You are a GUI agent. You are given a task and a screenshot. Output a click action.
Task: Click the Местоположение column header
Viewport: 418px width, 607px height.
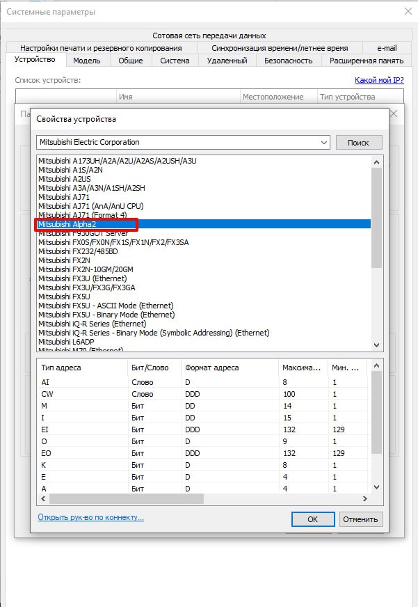point(278,97)
